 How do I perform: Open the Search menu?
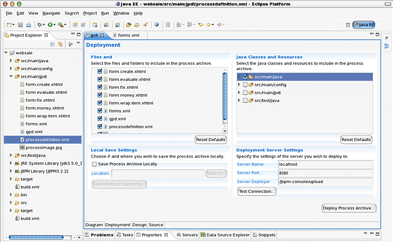[x=72, y=13]
